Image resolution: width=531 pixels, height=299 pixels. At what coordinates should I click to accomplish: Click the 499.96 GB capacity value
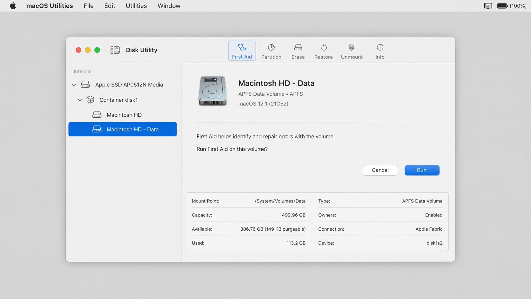coord(293,215)
